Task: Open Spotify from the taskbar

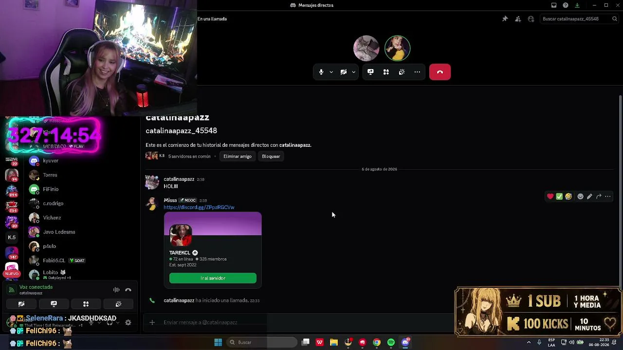Action: click(x=391, y=342)
